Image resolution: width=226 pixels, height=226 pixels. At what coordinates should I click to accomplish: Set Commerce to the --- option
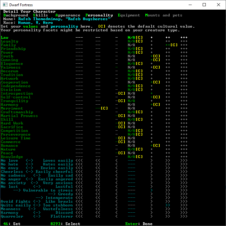(x=79, y=142)
